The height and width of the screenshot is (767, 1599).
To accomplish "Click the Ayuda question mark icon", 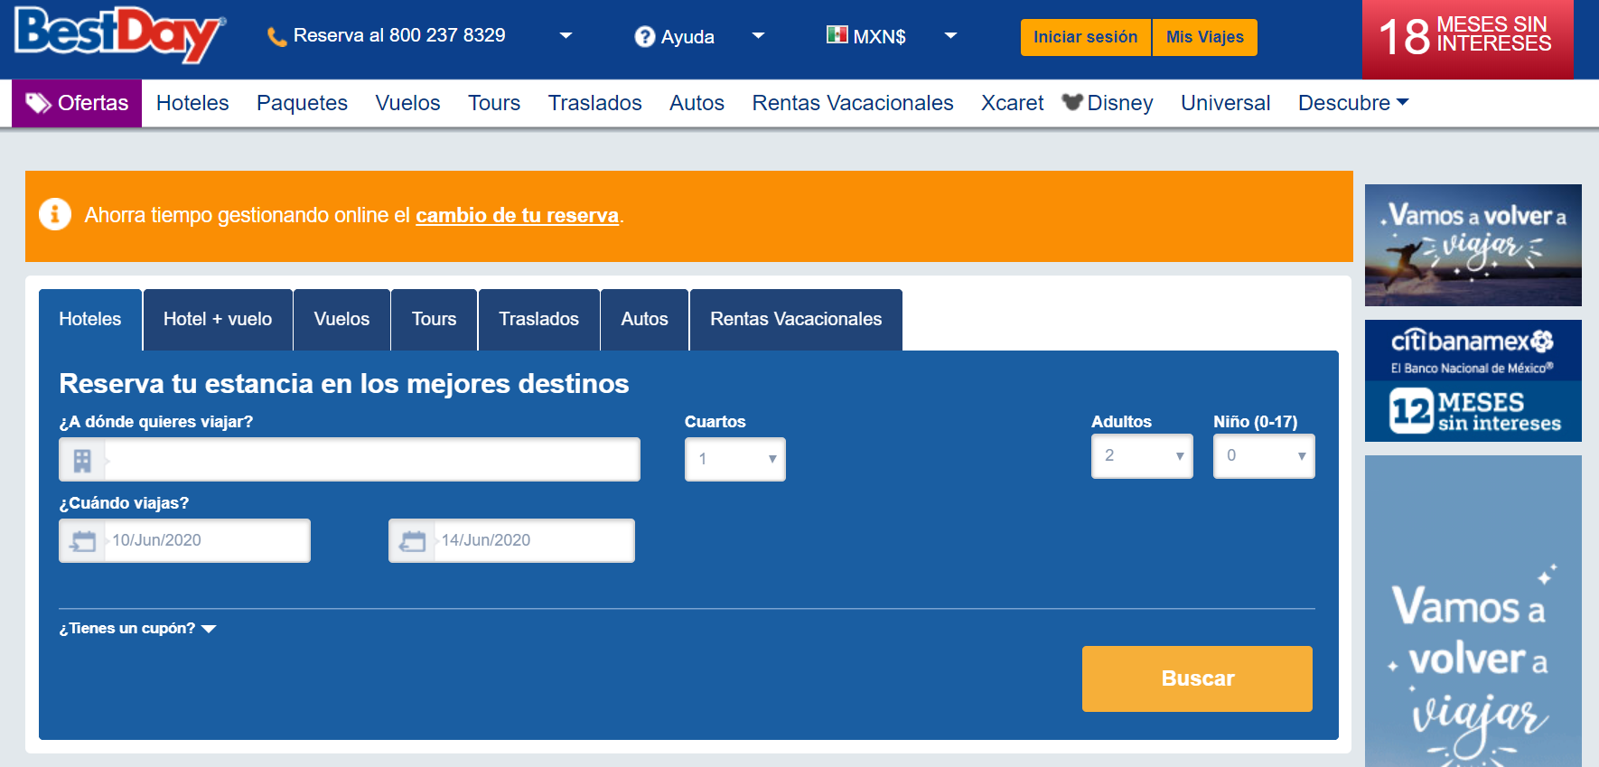I will coord(644,37).
